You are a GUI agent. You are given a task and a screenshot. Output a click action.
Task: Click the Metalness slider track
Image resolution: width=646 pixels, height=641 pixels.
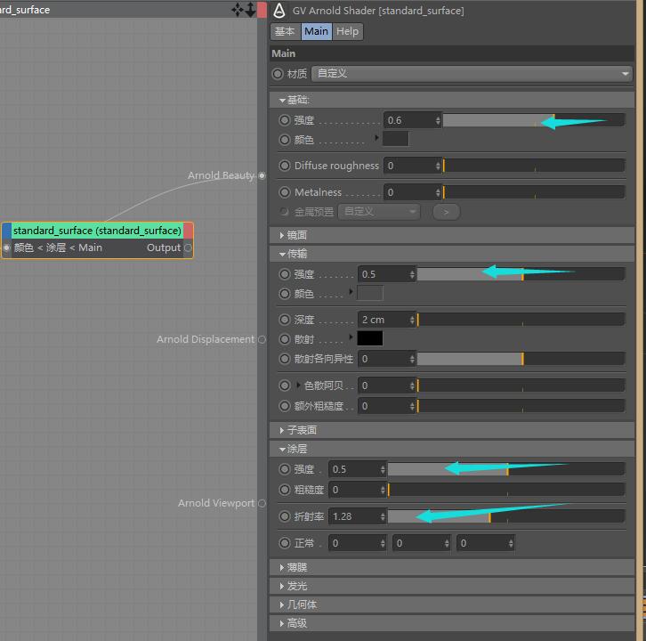(x=534, y=192)
